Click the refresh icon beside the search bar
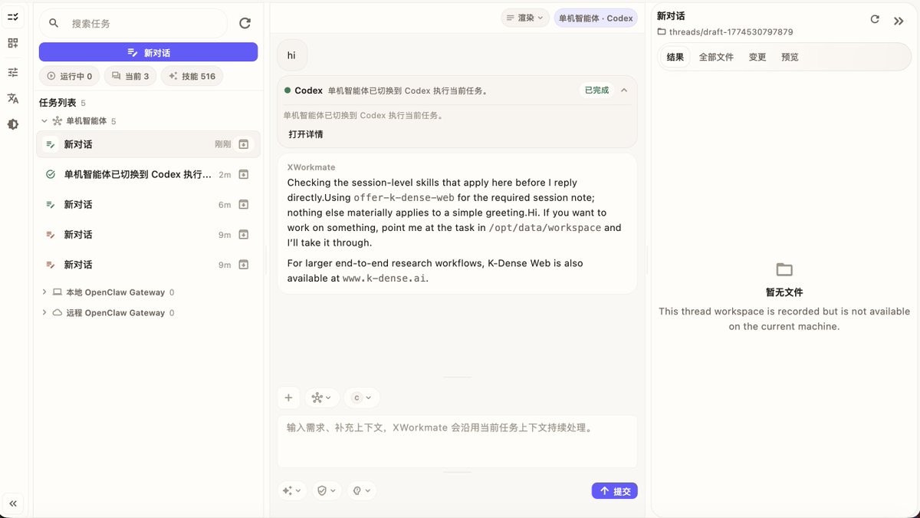This screenshot has width=920, height=518. (245, 23)
